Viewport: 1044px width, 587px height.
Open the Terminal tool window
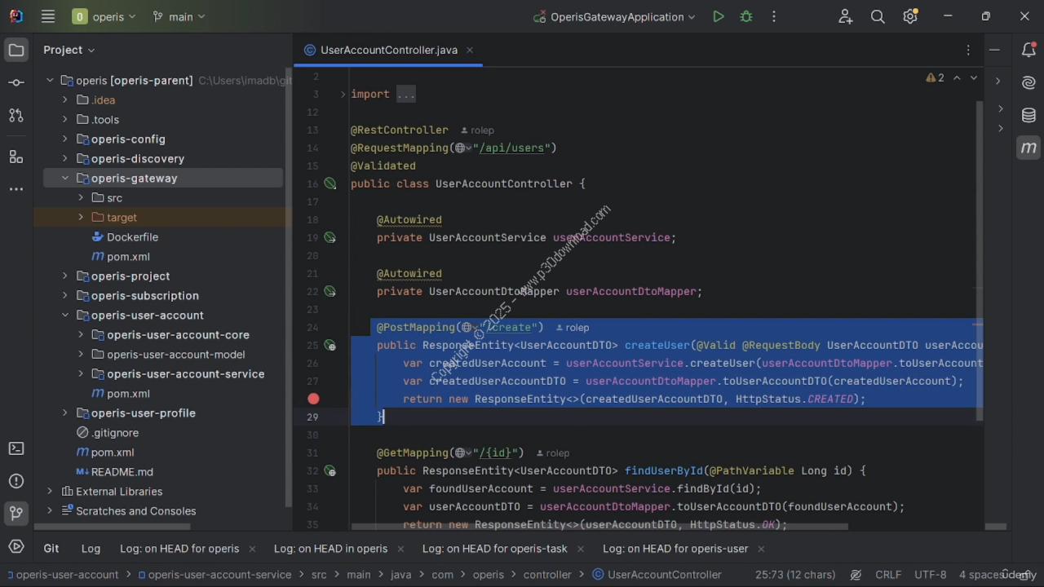(x=16, y=448)
